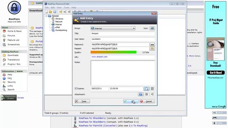Select the Windows group icon in tree
This screenshot has width=228, height=128.
coord(53,19)
